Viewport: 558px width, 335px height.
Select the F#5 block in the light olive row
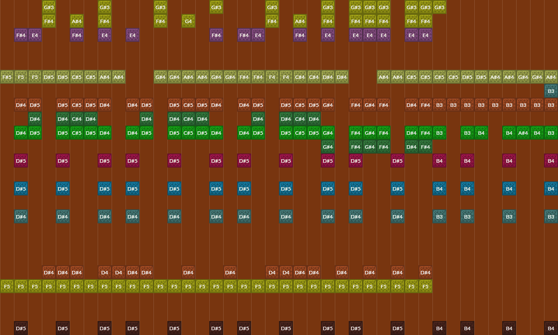(x=7, y=77)
